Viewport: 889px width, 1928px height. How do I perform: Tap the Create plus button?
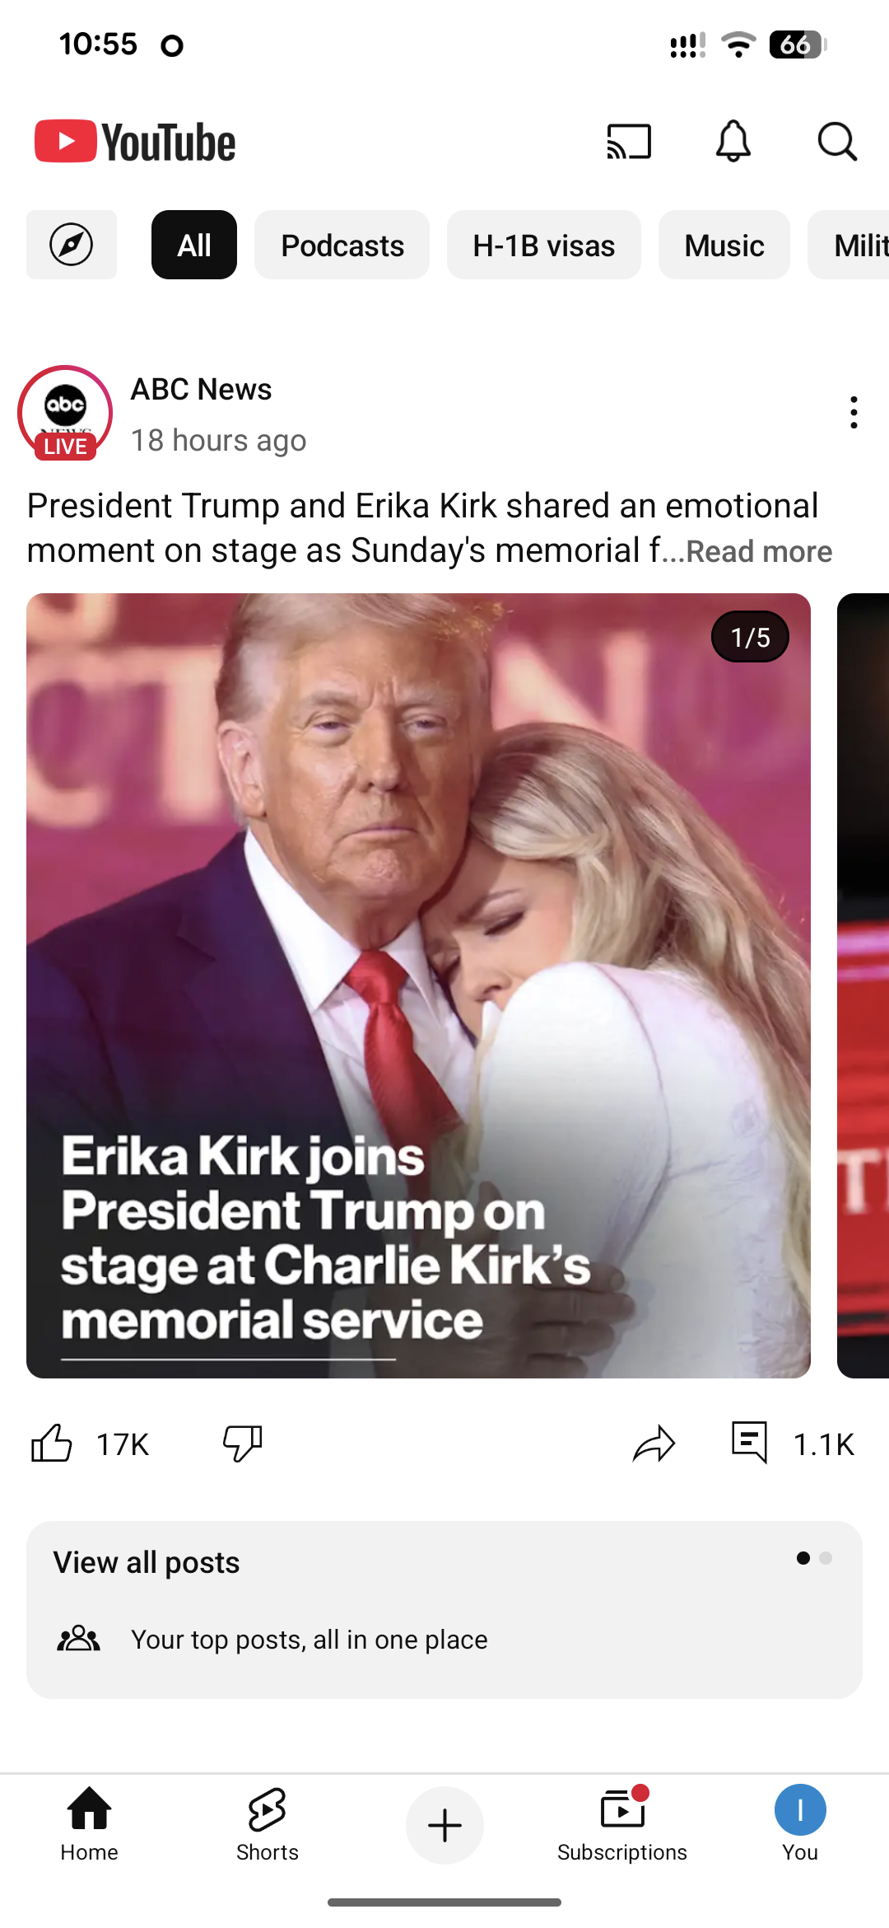444,1825
